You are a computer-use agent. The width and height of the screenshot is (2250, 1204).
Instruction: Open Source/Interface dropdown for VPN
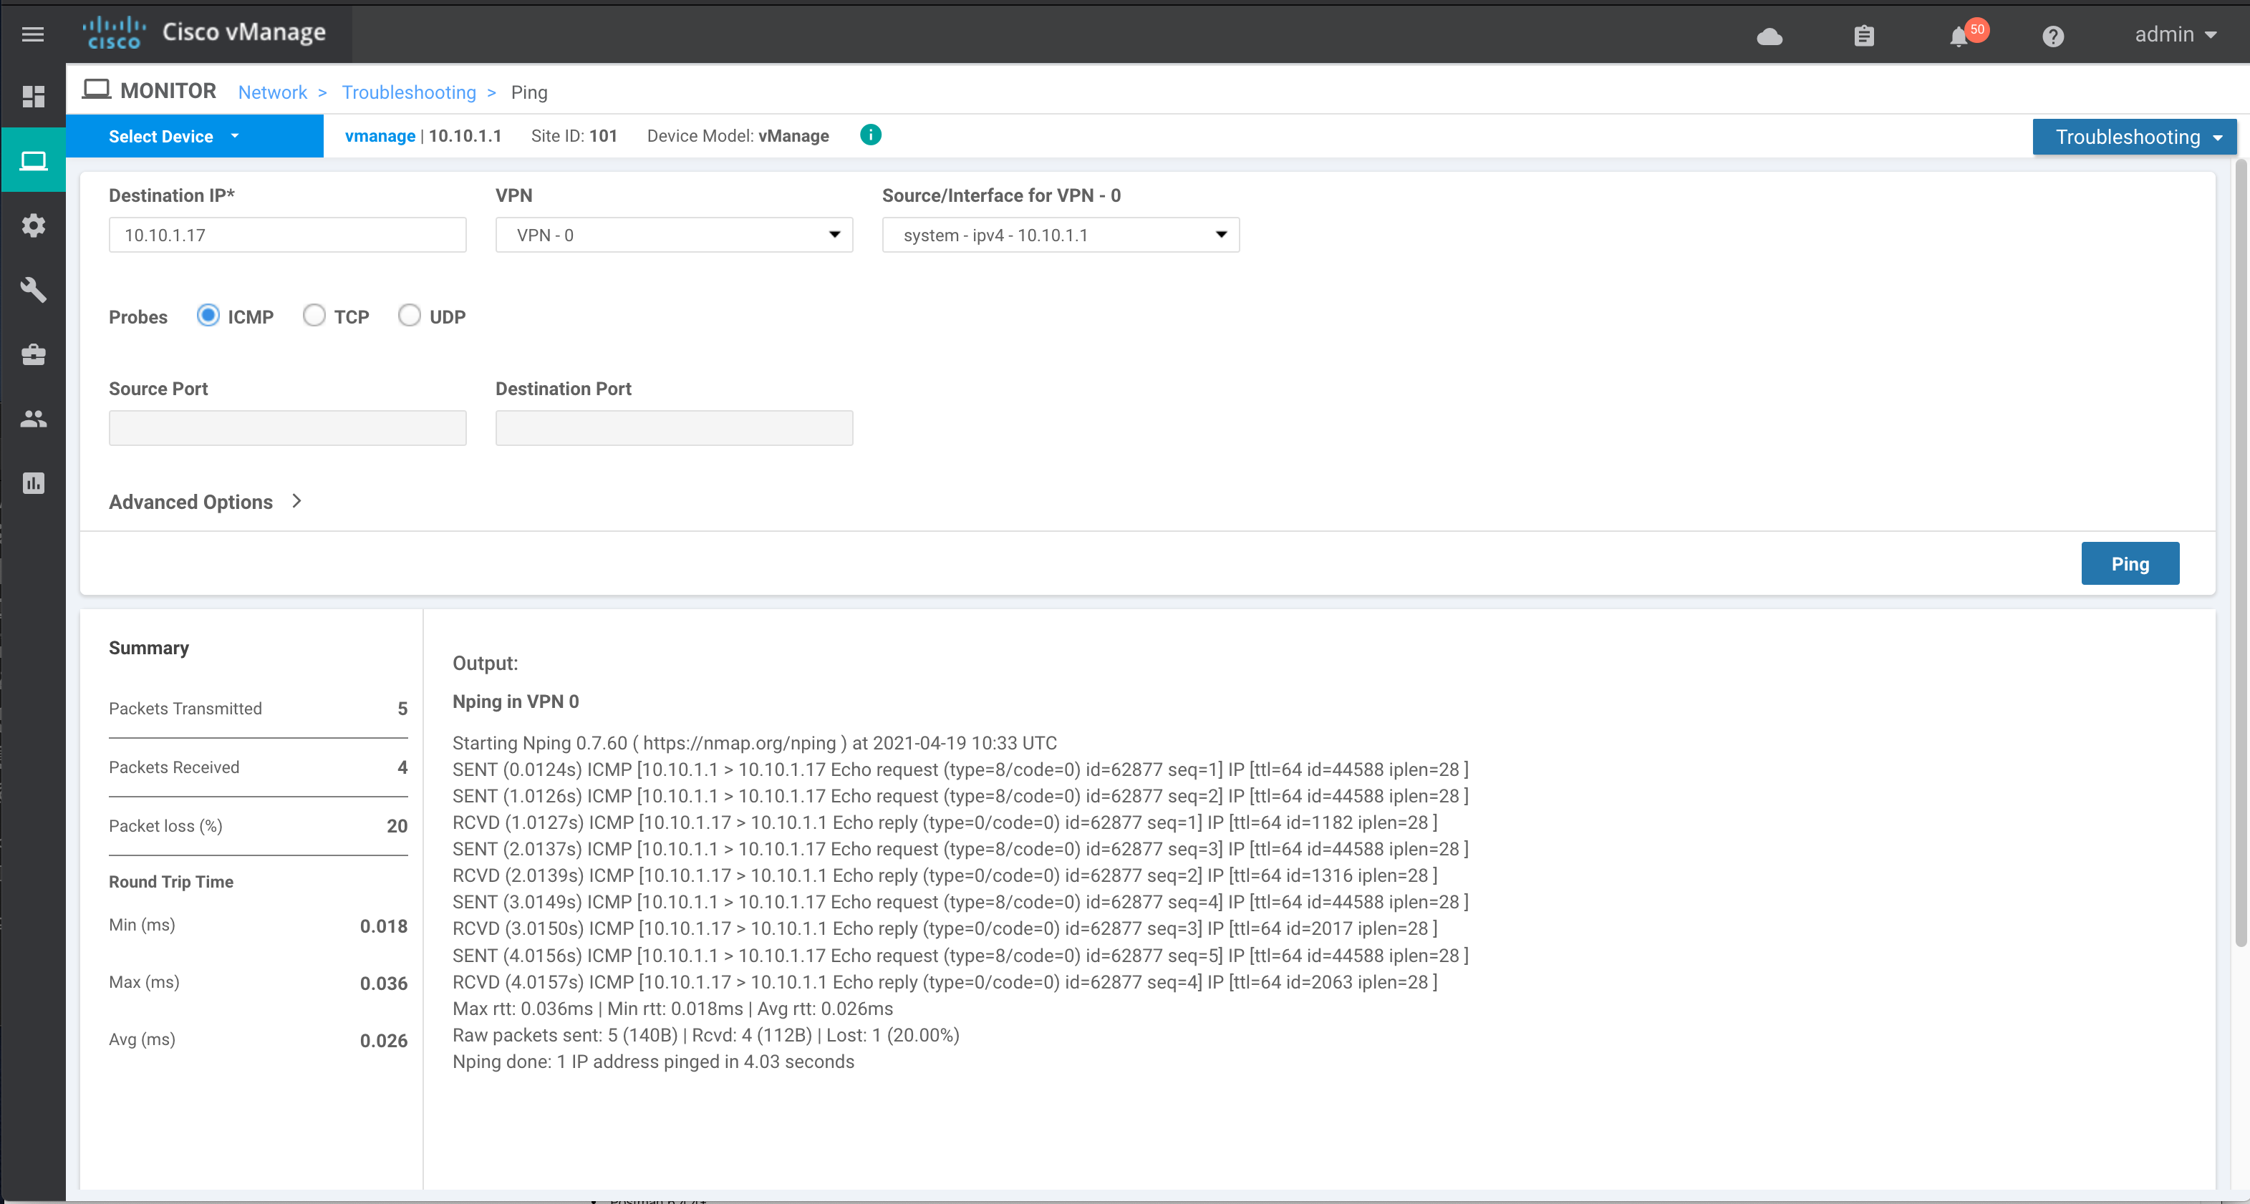[x=1060, y=235]
